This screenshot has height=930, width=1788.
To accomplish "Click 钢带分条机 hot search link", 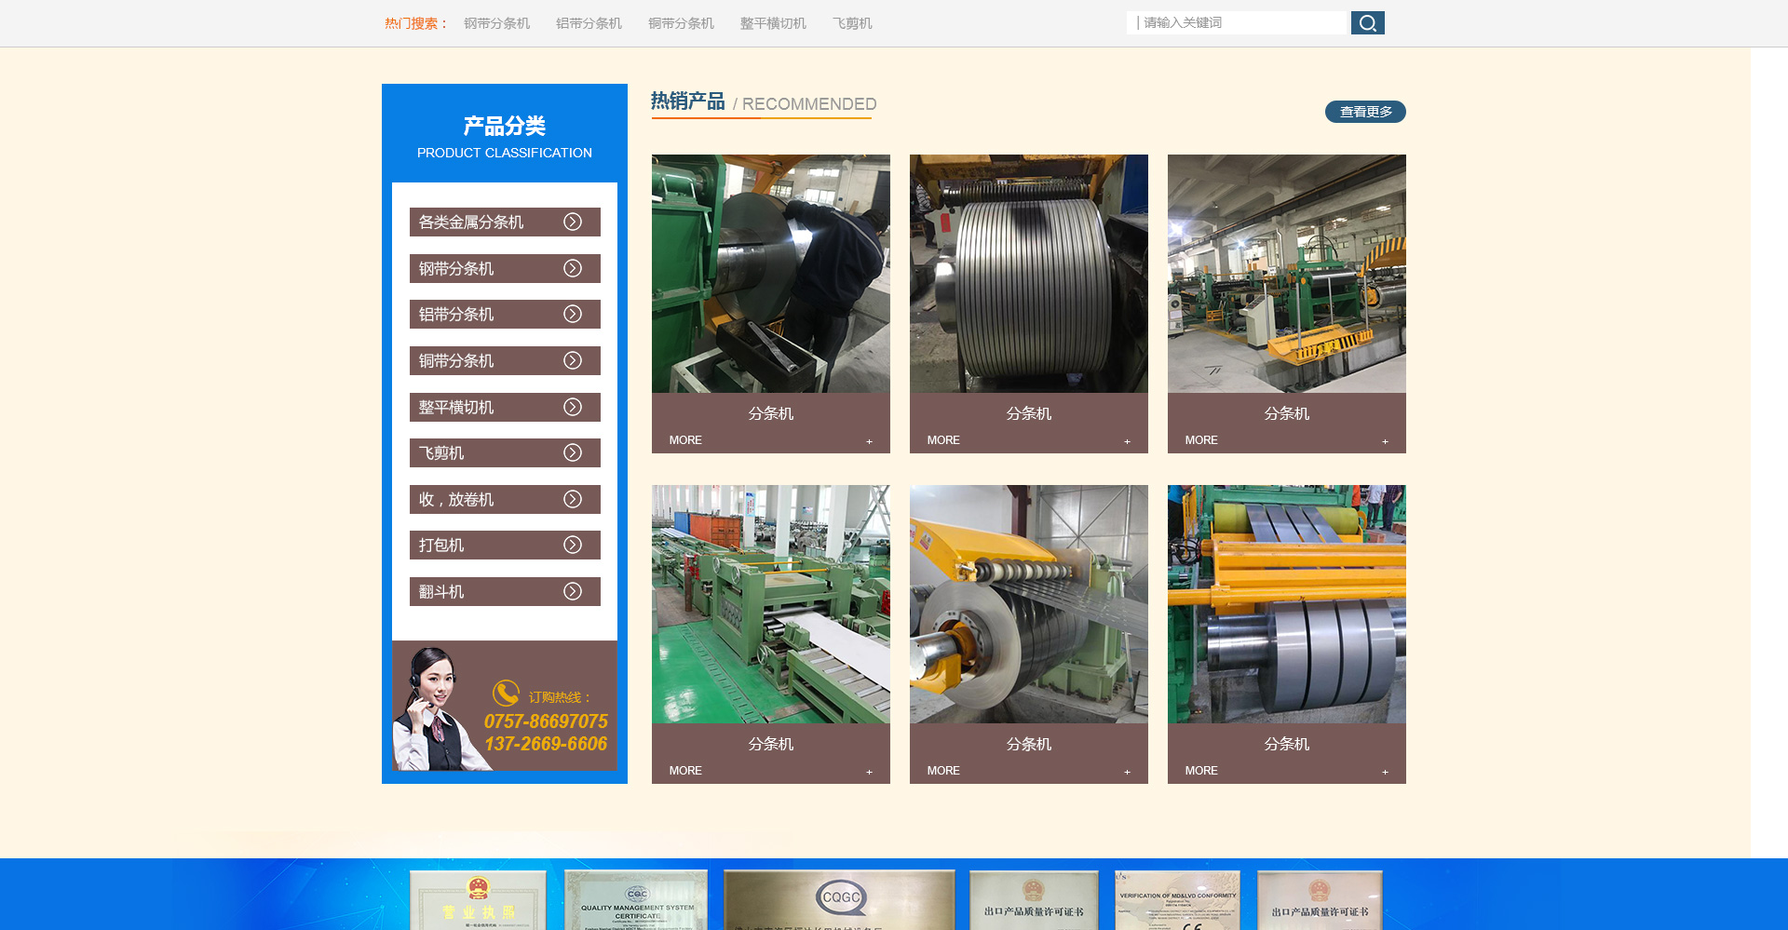I will point(496,23).
